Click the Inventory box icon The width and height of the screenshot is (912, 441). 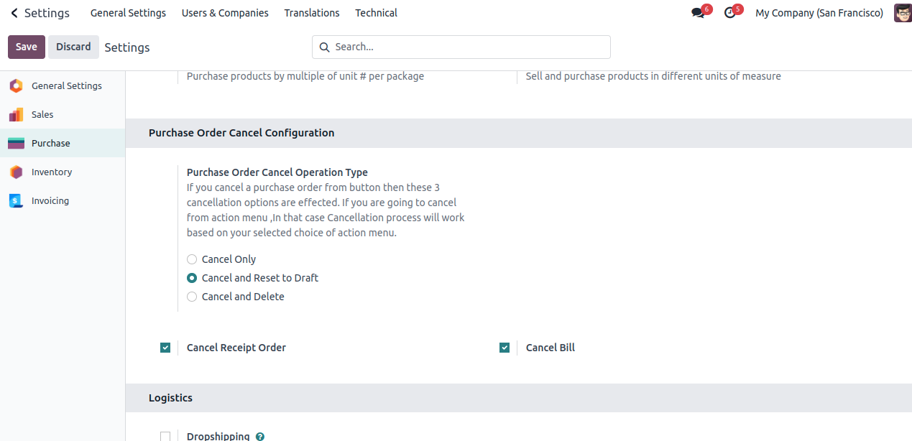(16, 172)
